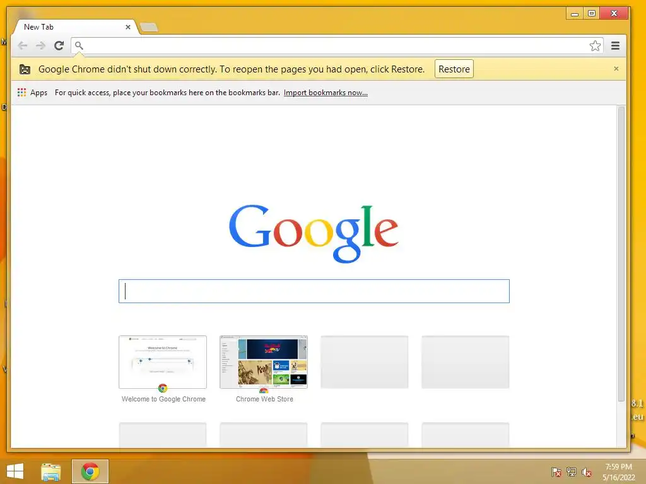Go back with the back arrow
646x484 pixels.
(23, 45)
